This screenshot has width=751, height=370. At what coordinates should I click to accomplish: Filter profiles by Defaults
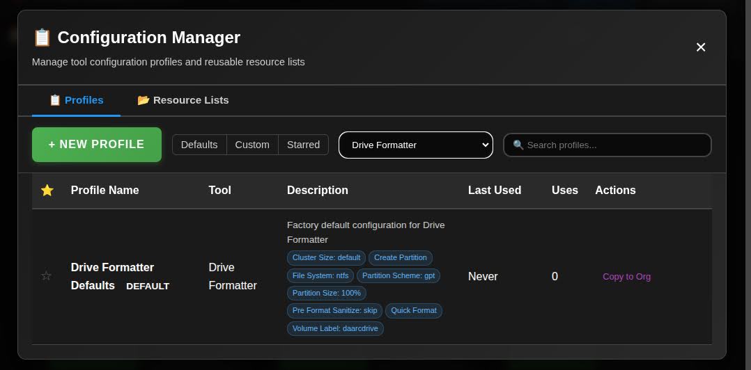pos(199,145)
